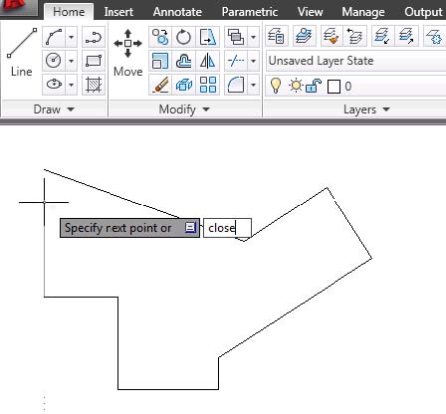
Task: Pick the Rectangular Array tool icon
Action: [x=208, y=85]
